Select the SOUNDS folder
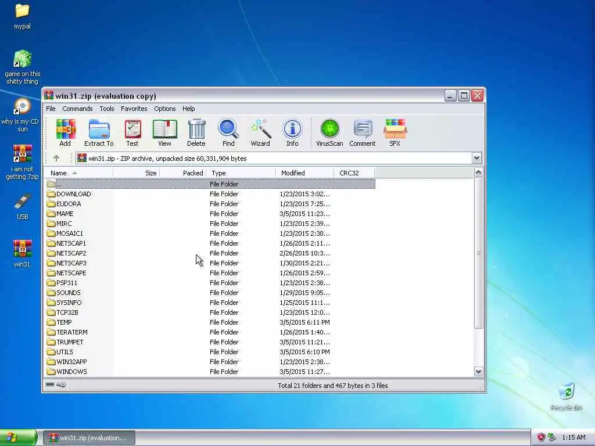The image size is (595, 446). pyautogui.click(x=210, y=293)
